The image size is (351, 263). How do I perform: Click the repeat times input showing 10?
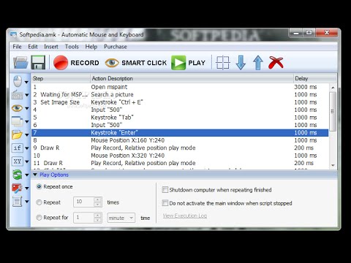tap(83, 202)
